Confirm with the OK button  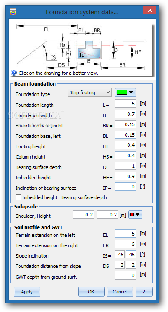pyautogui.click(x=91, y=292)
